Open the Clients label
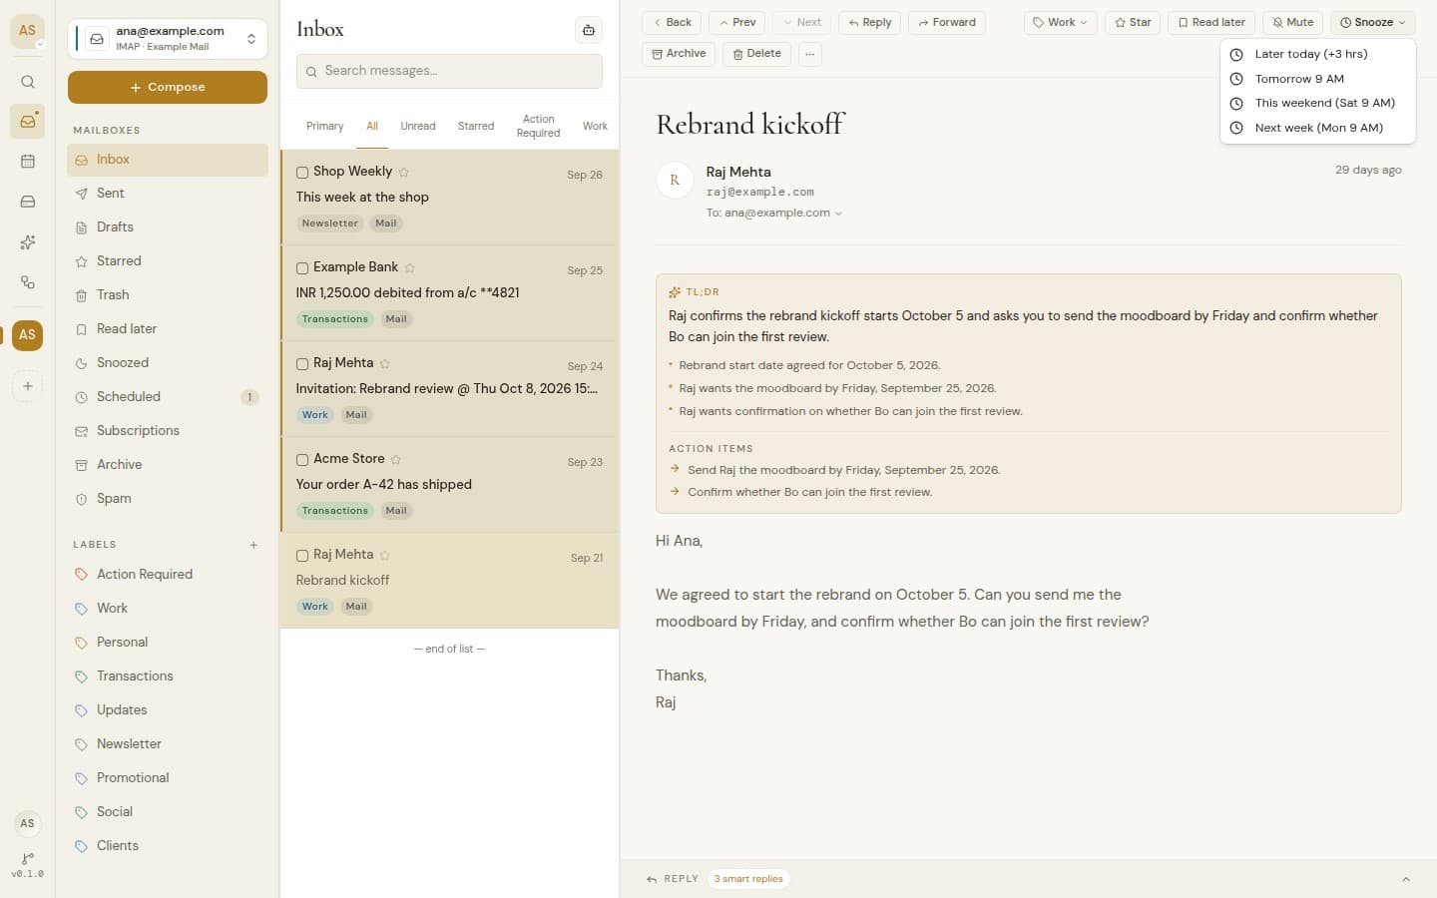The width and height of the screenshot is (1437, 898). coord(168,846)
